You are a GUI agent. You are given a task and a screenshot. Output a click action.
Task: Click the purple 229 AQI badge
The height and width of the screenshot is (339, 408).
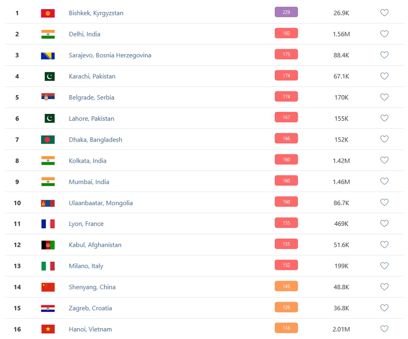[x=286, y=12]
